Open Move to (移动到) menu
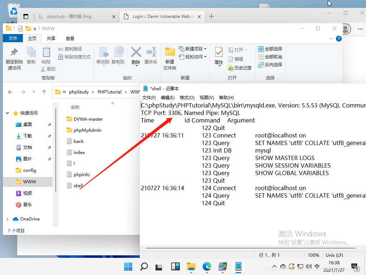366x275 pixels. [x=103, y=56]
